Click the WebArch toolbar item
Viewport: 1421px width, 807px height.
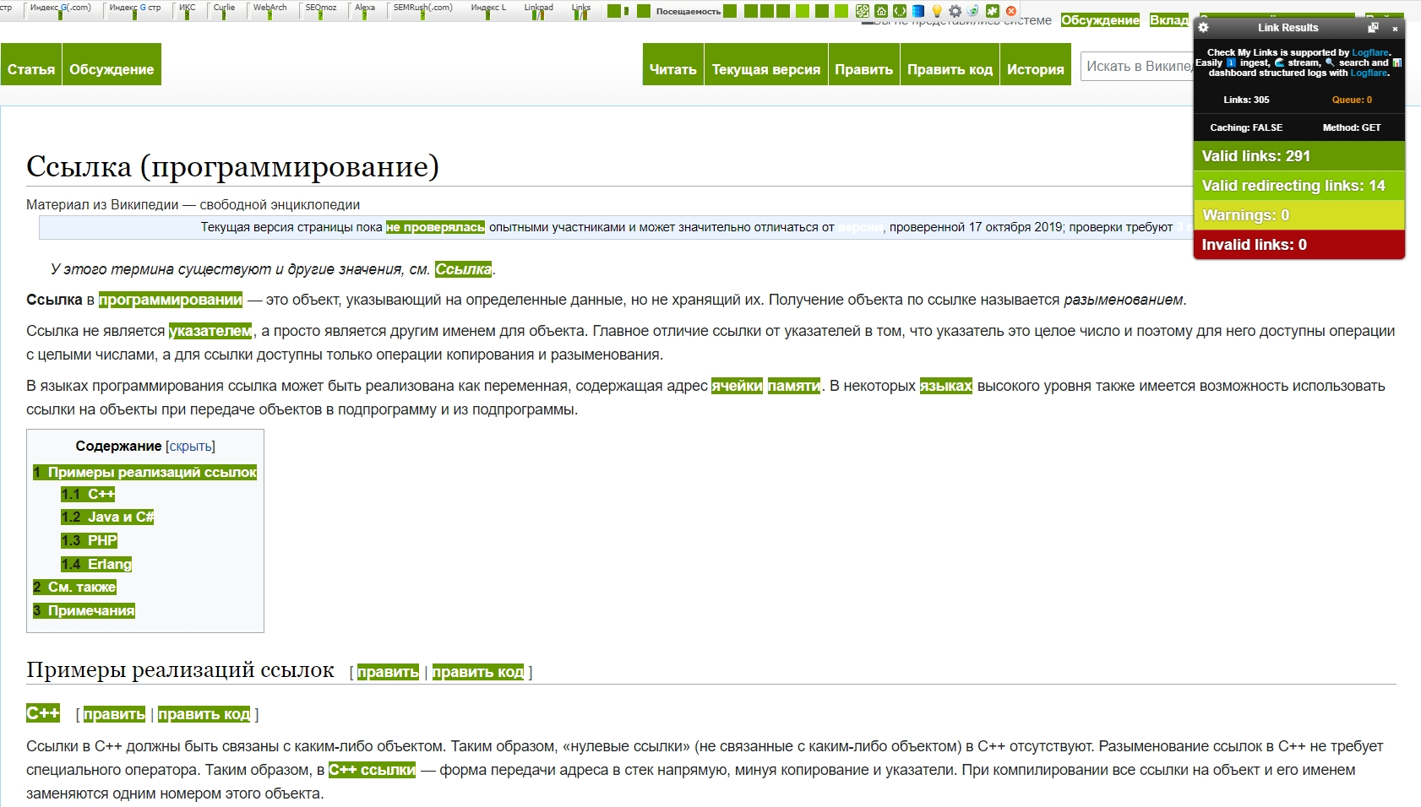(270, 9)
